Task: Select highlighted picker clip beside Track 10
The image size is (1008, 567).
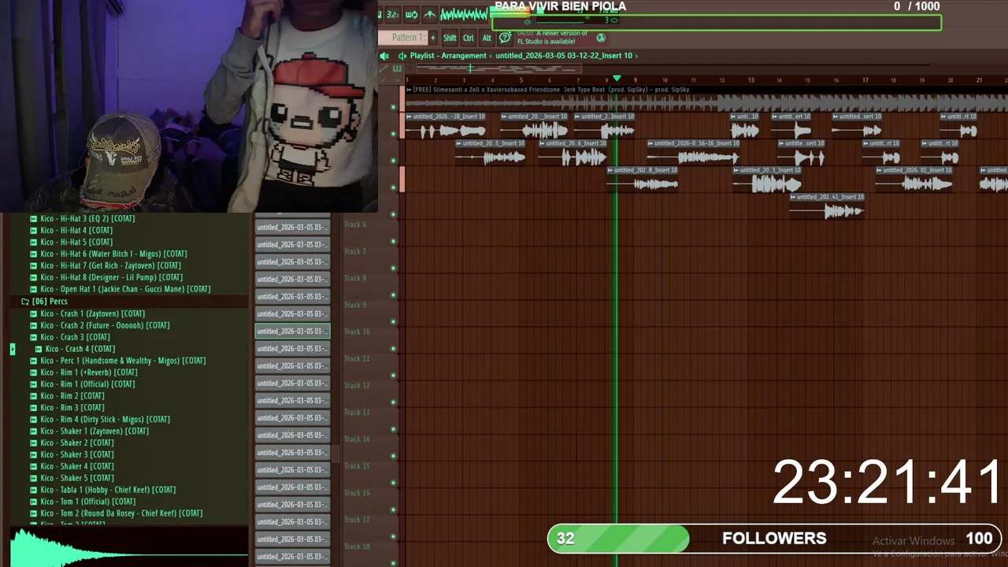Action: click(x=292, y=331)
